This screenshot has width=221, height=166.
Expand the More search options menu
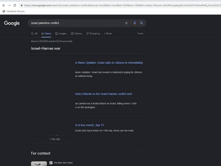tap(108, 34)
